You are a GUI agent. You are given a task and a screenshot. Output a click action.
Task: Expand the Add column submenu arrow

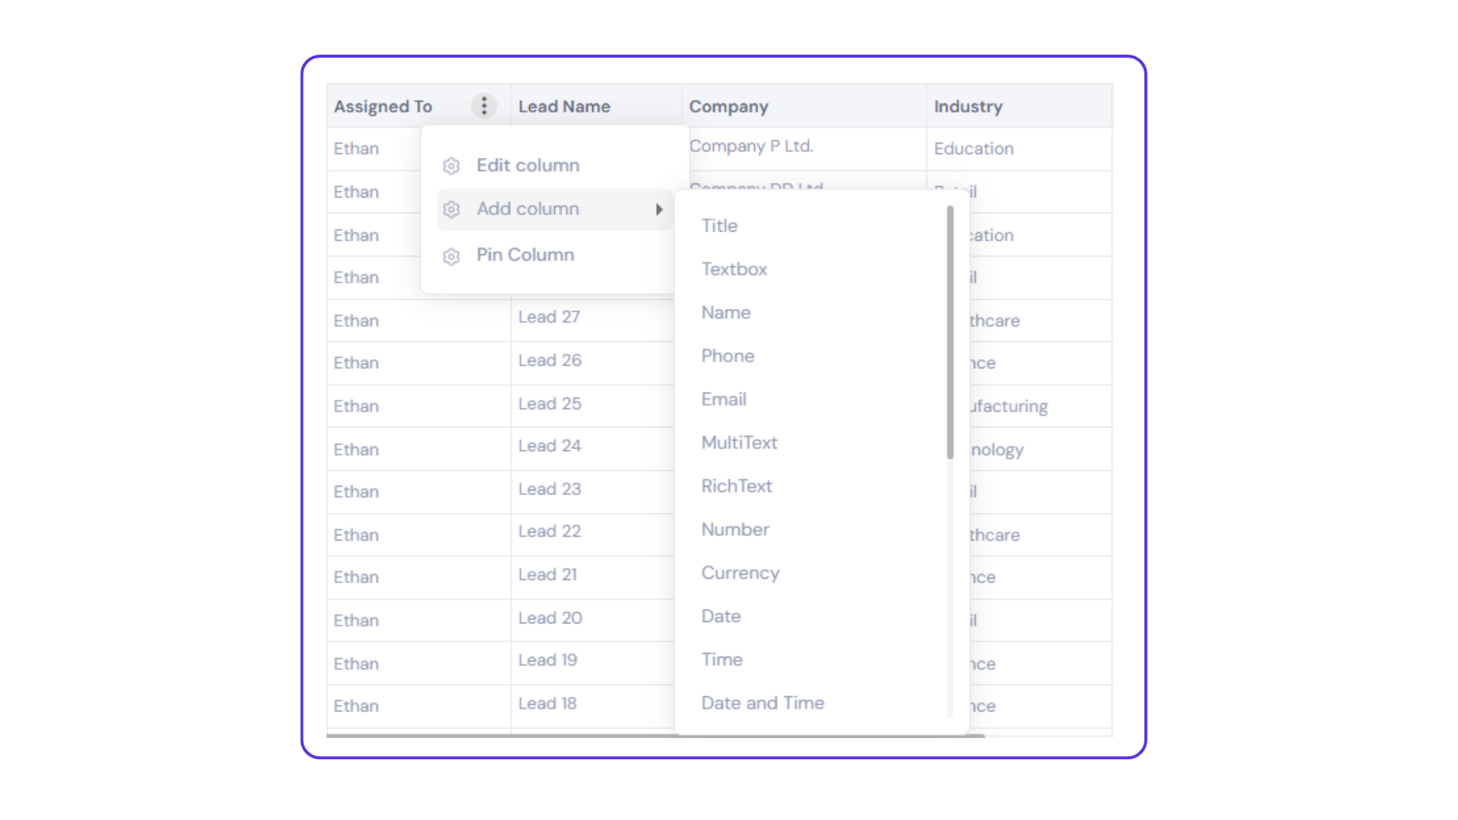point(659,210)
